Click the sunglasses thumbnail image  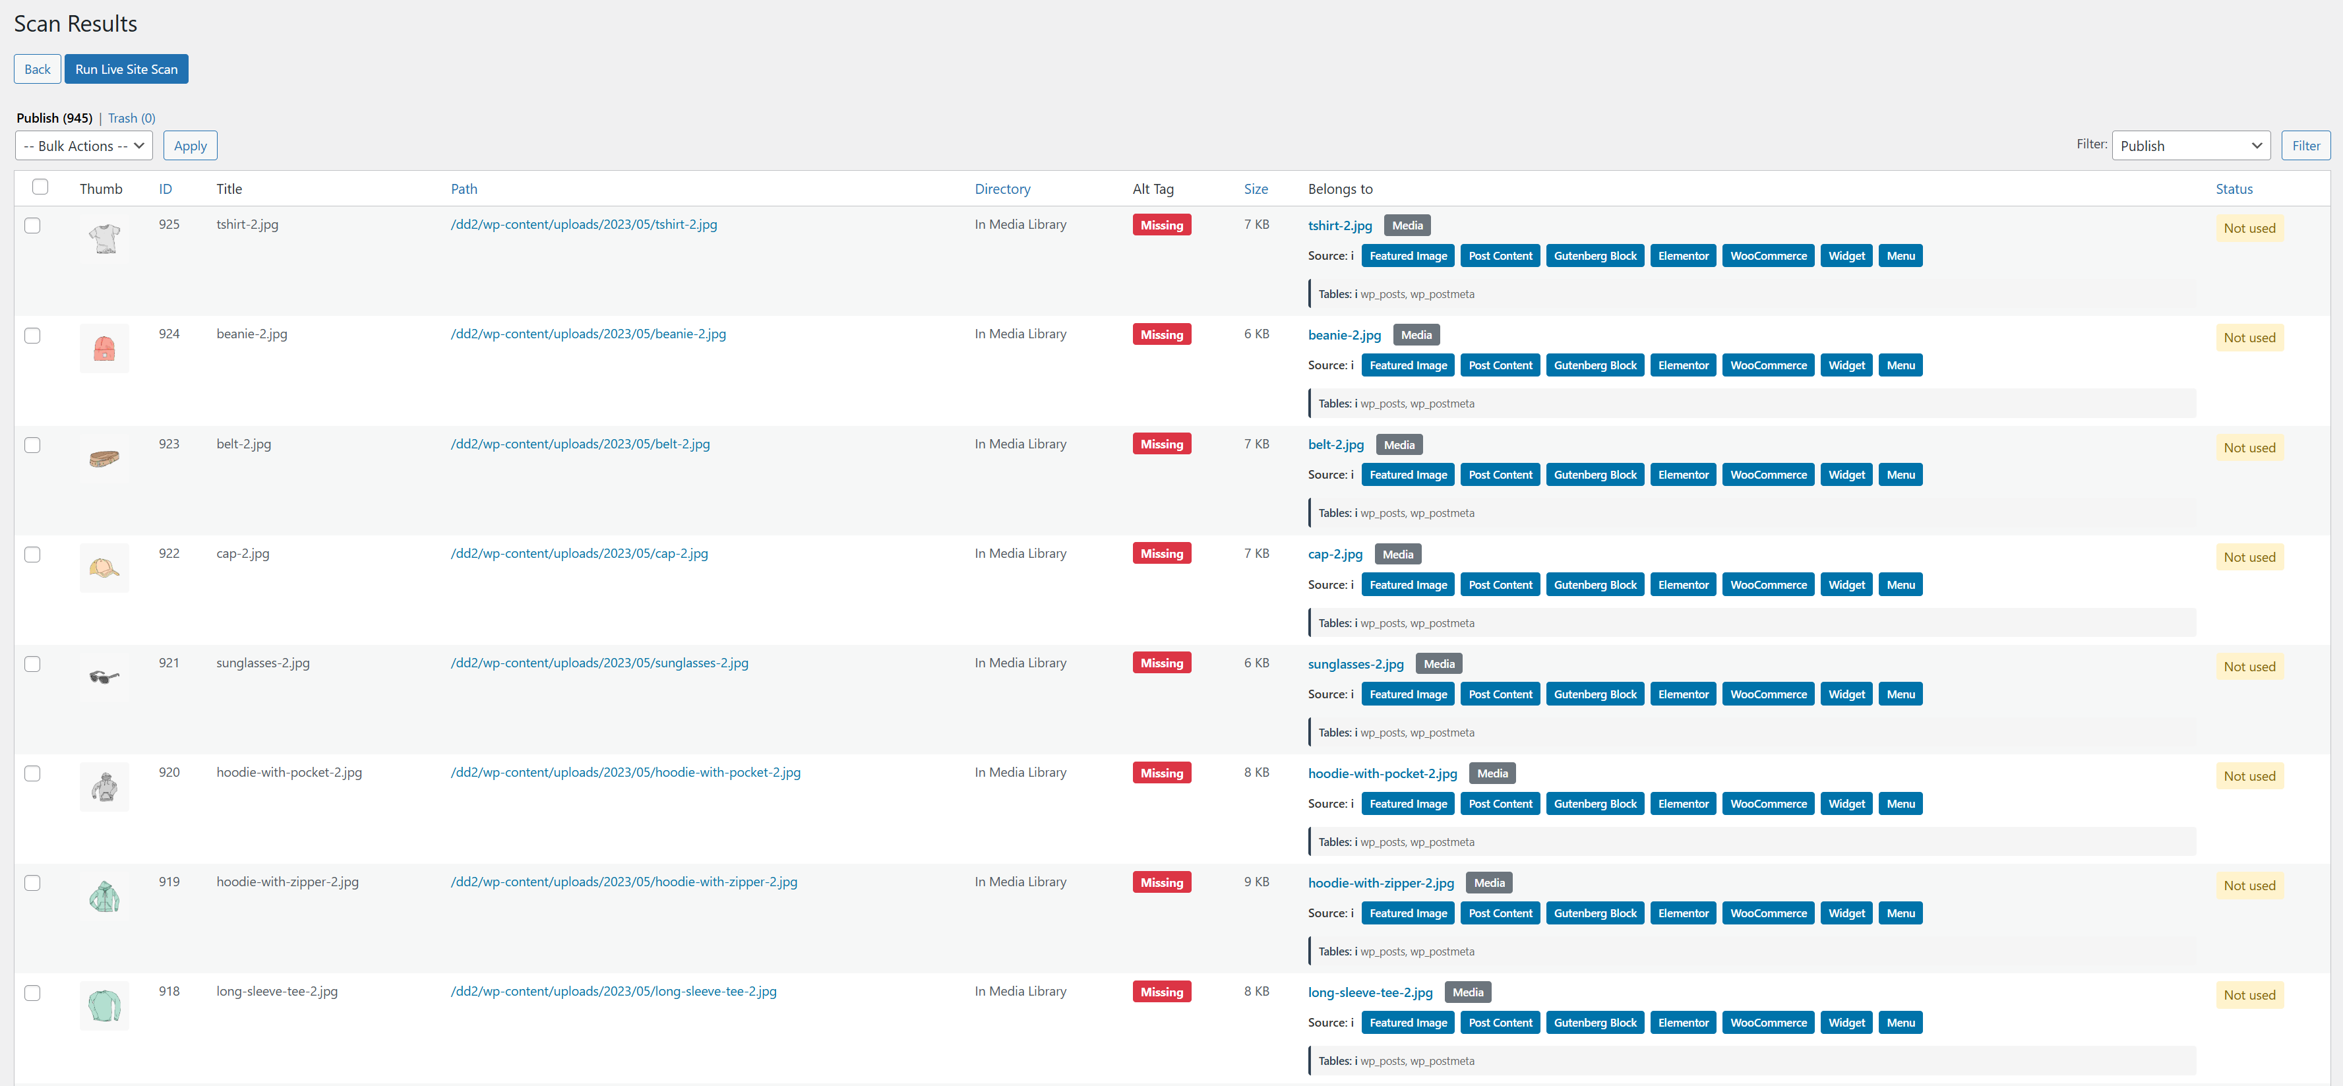[105, 677]
